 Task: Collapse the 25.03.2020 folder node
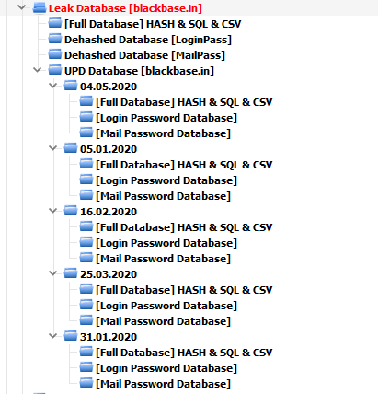click(x=53, y=273)
